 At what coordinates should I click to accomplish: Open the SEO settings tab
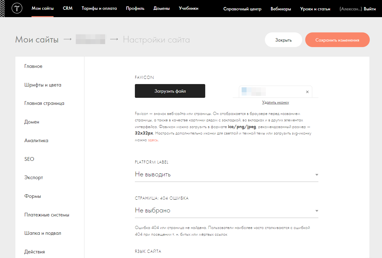[x=29, y=159]
